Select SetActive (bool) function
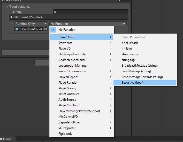The width and height of the screenshot is (183, 142). click(x=145, y=83)
